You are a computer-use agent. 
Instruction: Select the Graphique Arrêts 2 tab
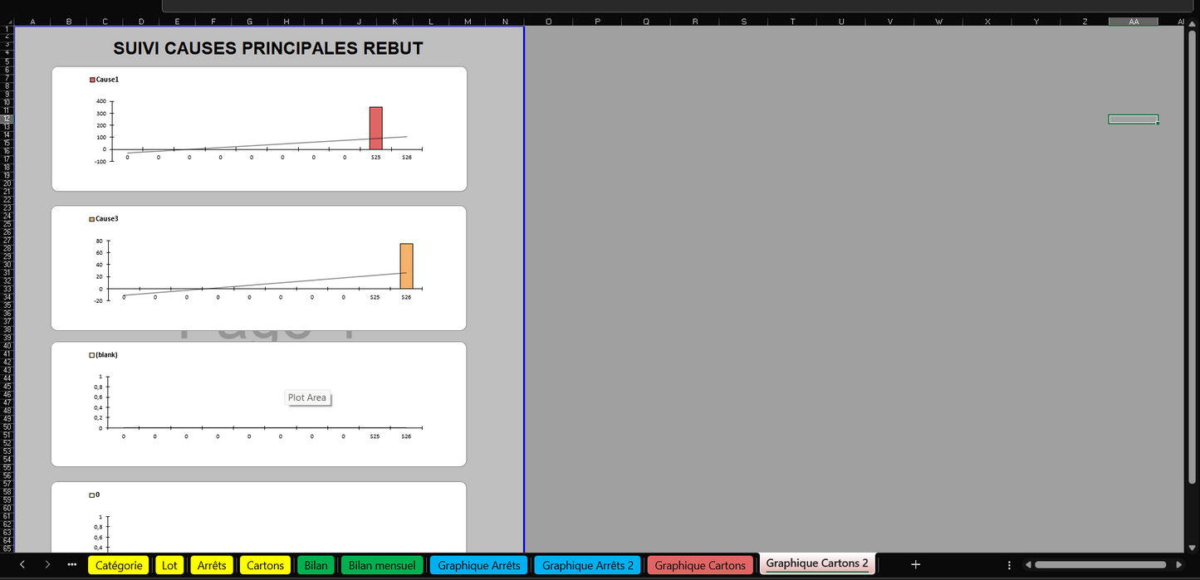point(587,565)
